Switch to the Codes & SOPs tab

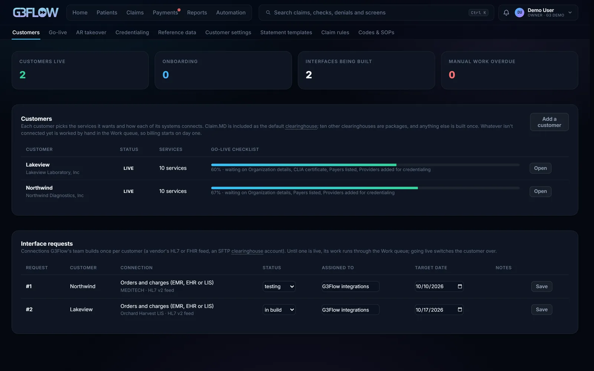pyautogui.click(x=376, y=32)
